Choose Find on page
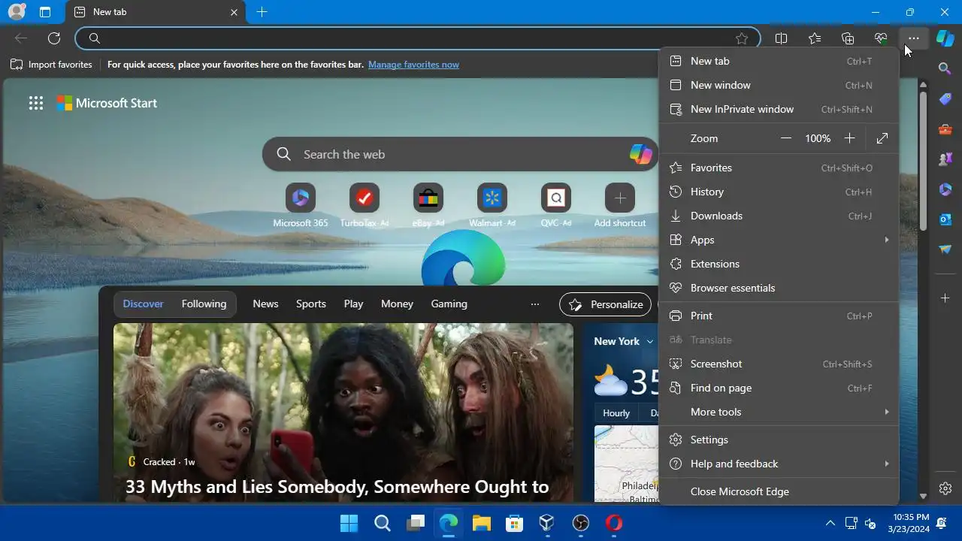 779,388
